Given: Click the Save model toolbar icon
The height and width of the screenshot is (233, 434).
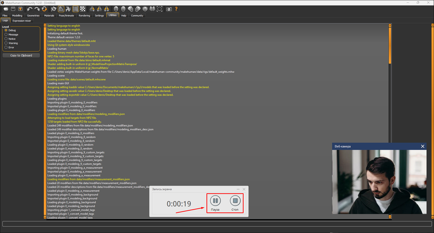Looking at the screenshot, I should 13,9.
